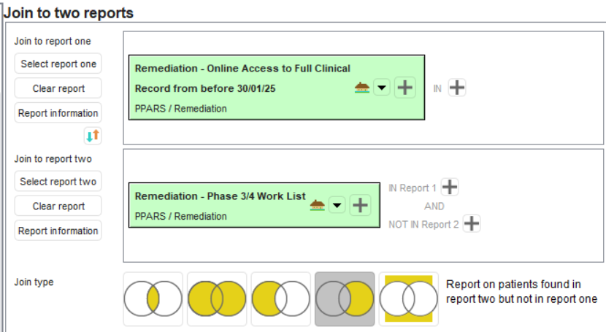
Task: Select report two but not one join
Action: click(x=345, y=298)
